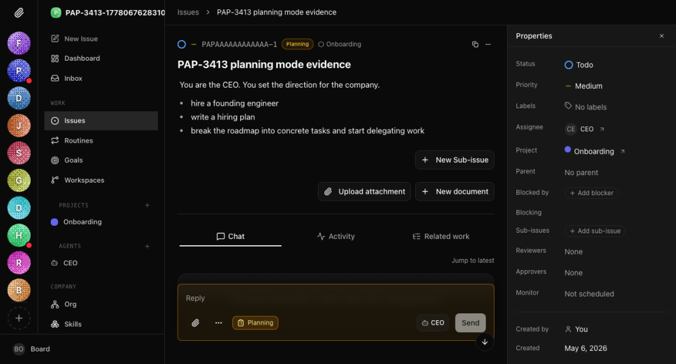Focus the Reply text field

[335, 298]
